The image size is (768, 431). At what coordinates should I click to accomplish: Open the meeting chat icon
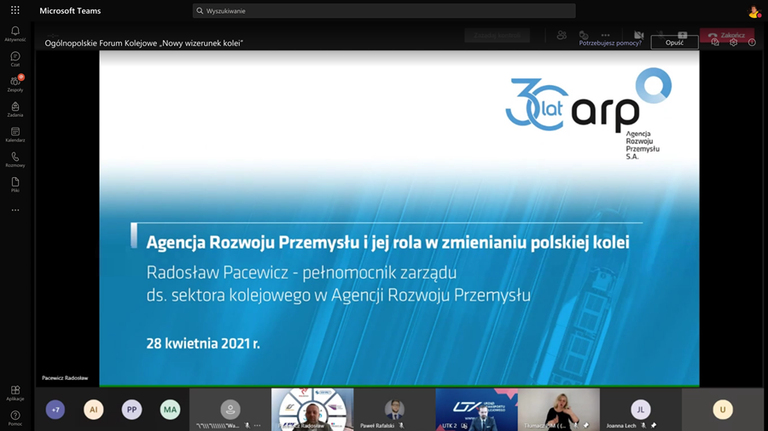(584, 35)
